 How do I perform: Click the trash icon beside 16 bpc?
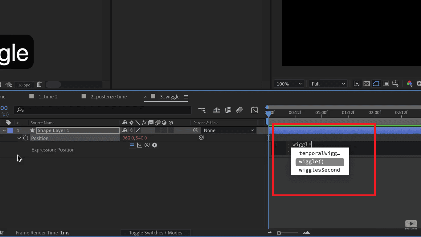[x=39, y=84]
